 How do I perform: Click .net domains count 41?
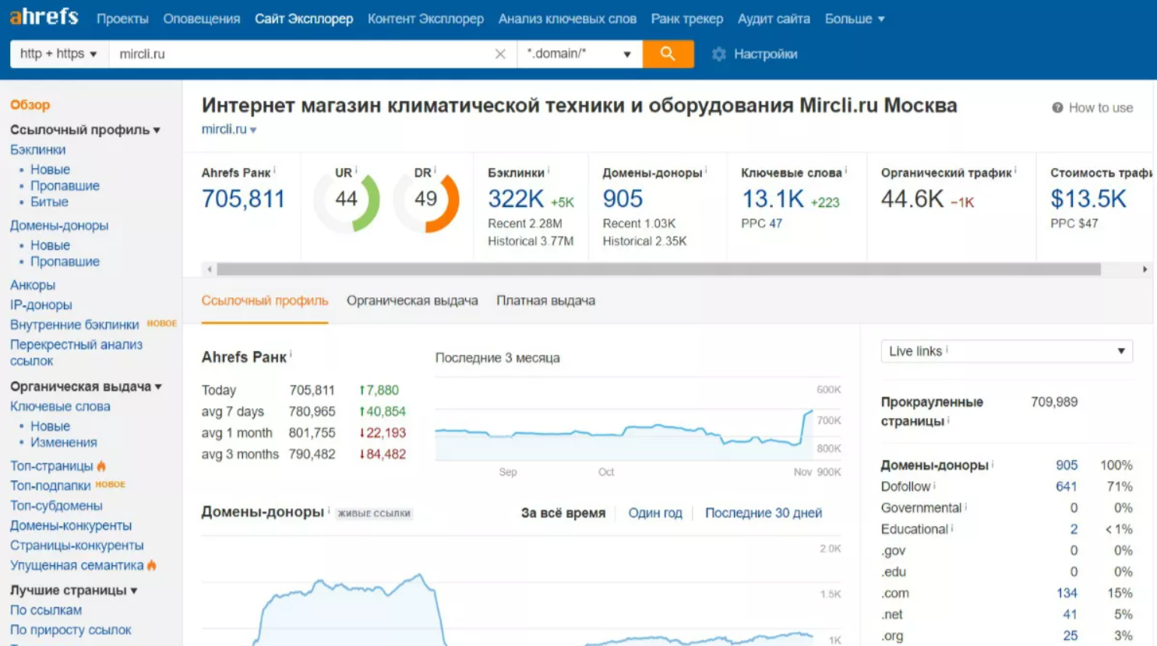(1070, 614)
